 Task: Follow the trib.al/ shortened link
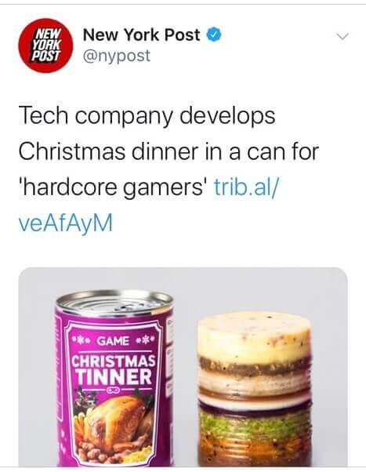click(246, 187)
